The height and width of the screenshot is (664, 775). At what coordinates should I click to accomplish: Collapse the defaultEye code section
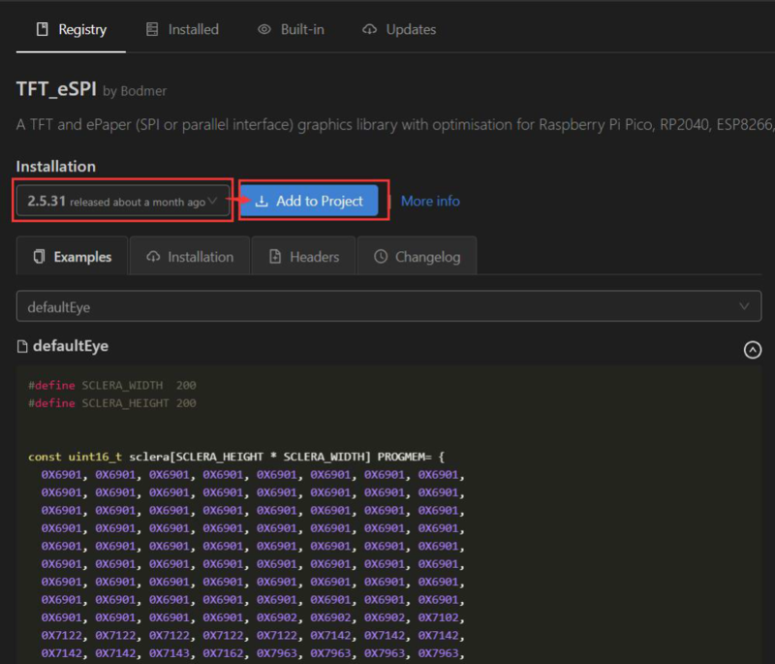(x=753, y=350)
